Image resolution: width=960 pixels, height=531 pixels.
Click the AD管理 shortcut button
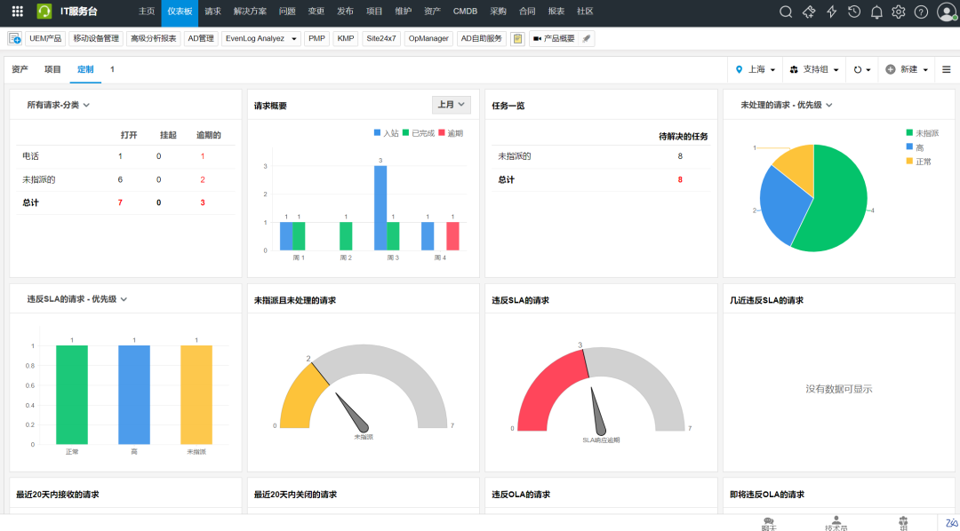tap(201, 39)
